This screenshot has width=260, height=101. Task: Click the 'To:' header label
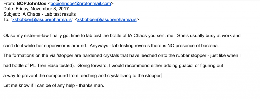coord(6,20)
